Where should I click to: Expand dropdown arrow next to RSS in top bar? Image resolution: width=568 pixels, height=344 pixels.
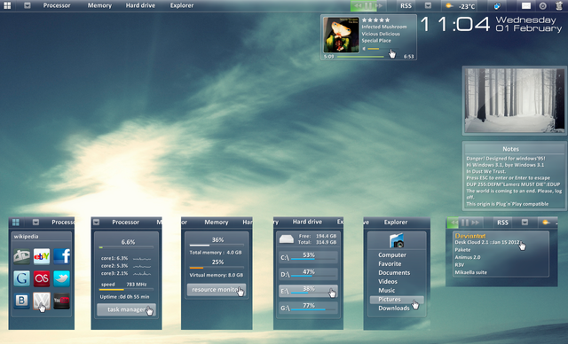tap(428, 5)
